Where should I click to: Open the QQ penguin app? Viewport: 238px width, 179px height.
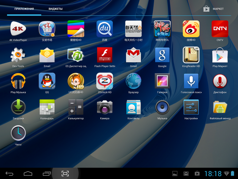pyautogui.click(x=47, y=81)
